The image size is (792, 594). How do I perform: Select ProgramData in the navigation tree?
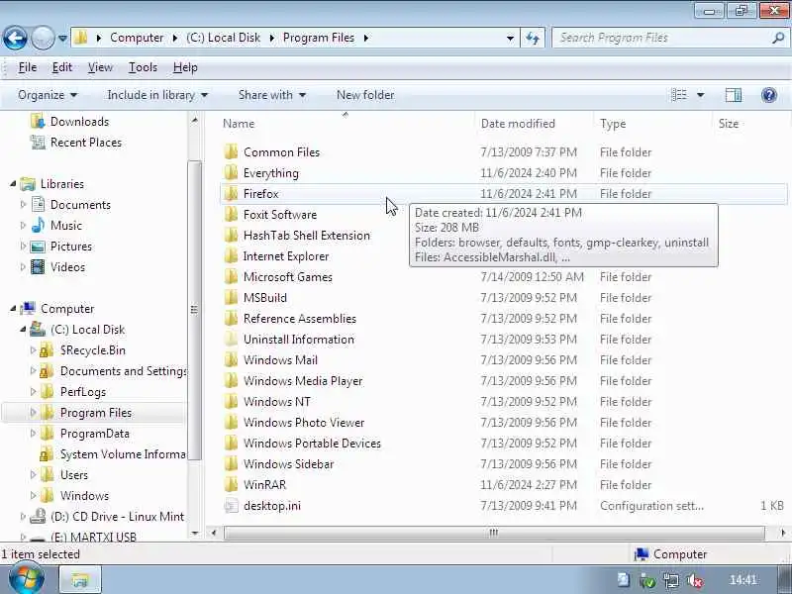click(x=94, y=434)
